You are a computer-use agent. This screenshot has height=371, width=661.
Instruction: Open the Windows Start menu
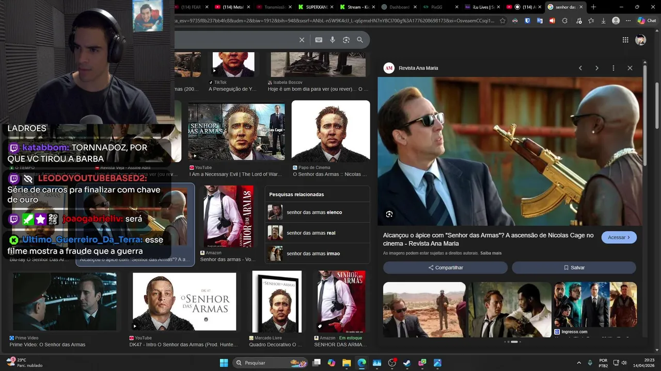[x=224, y=363]
